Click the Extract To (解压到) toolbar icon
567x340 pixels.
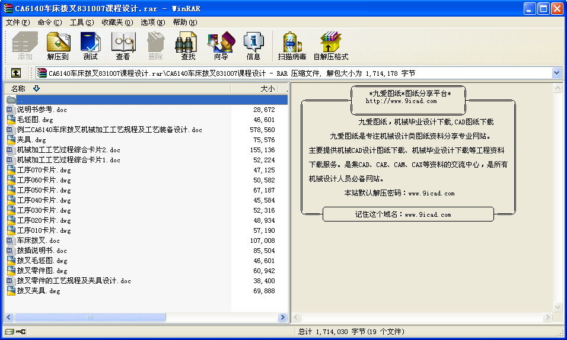tap(58, 46)
